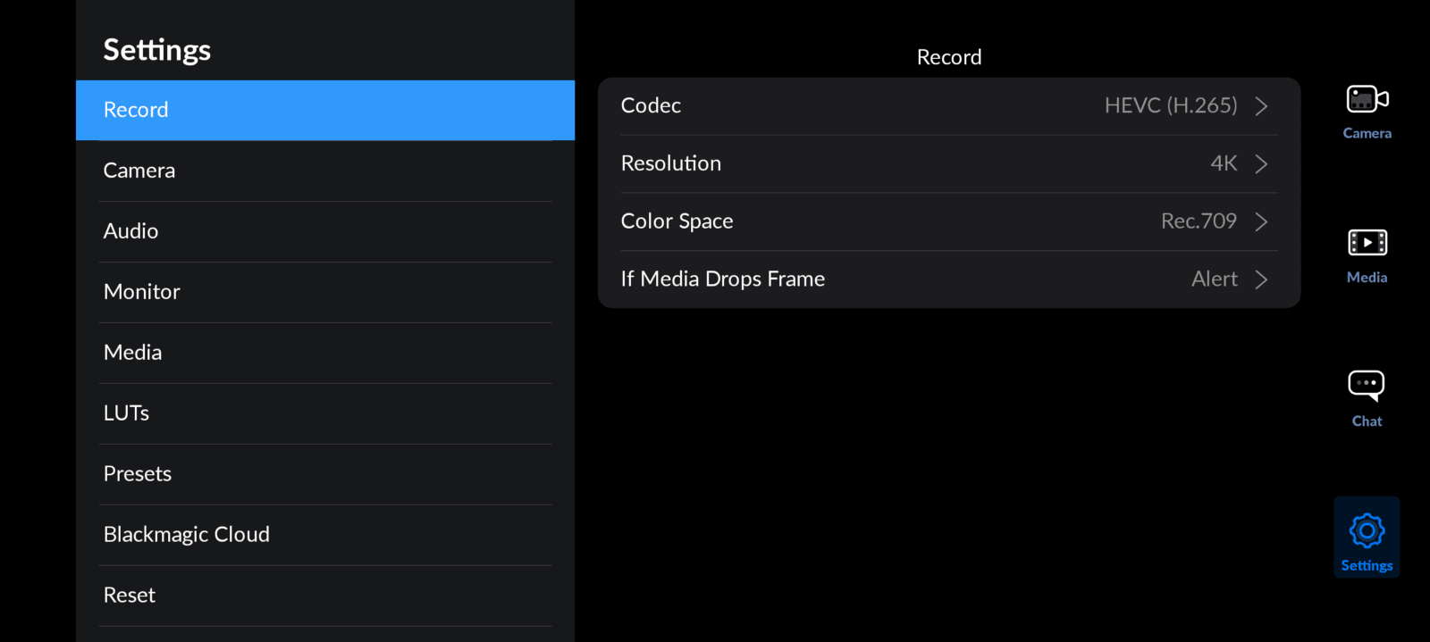The image size is (1430, 642).
Task: Open the Camera view icon
Action: [1367, 99]
